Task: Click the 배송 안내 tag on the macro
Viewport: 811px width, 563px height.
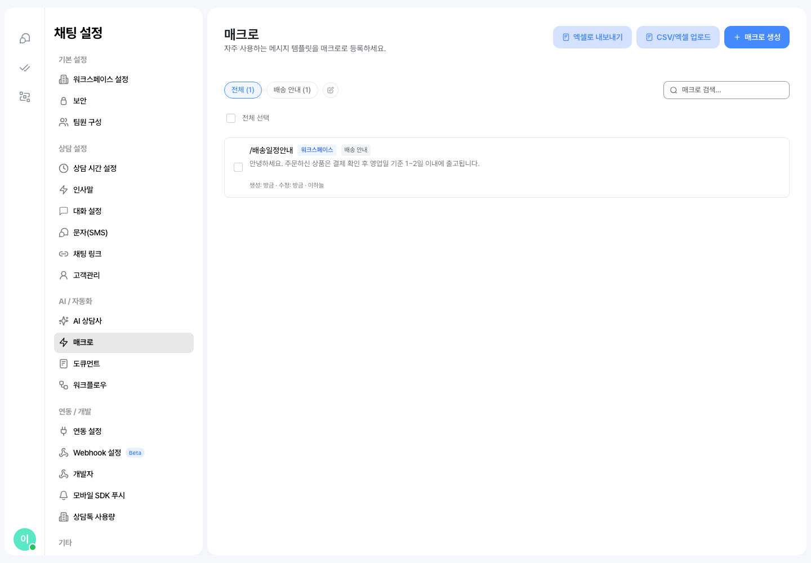Action: [x=356, y=150]
